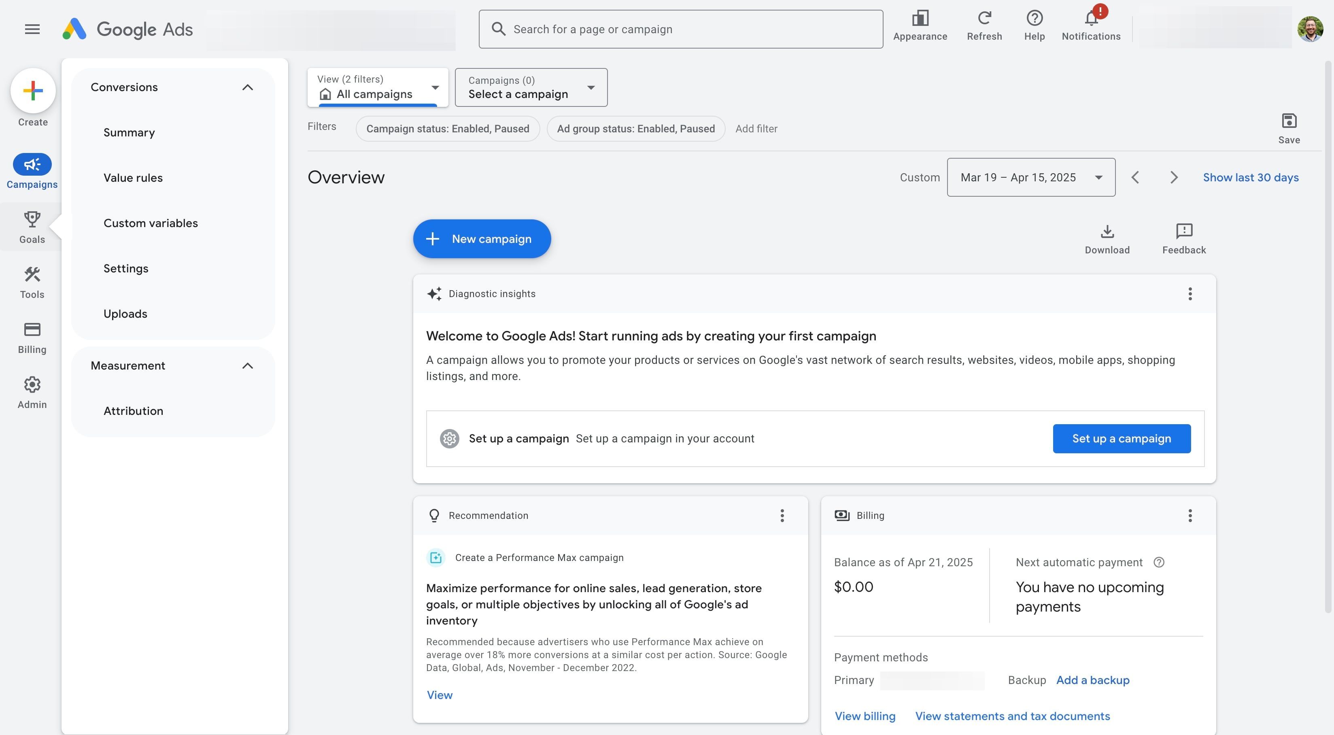Screen dimensions: 1334x735
Task: Click the user profile avatar
Action: pyautogui.click(x=1310, y=29)
